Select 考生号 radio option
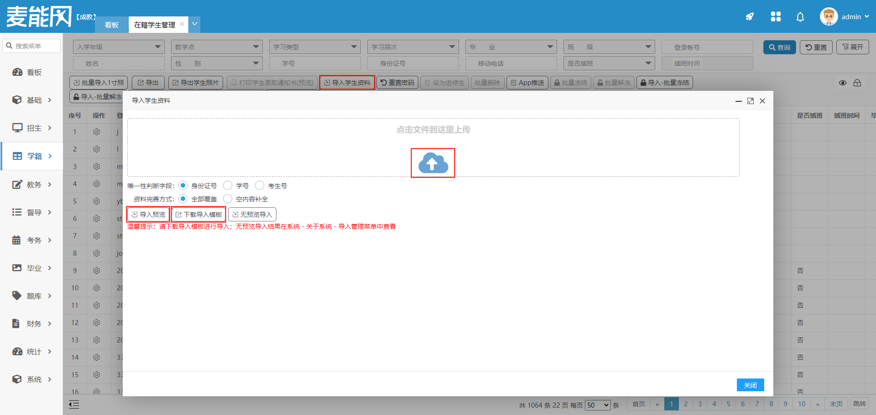 (x=260, y=185)
